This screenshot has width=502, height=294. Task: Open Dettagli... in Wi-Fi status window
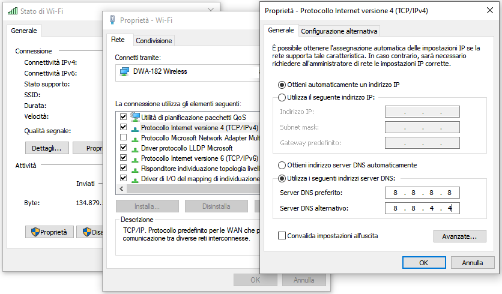[47, 148]
